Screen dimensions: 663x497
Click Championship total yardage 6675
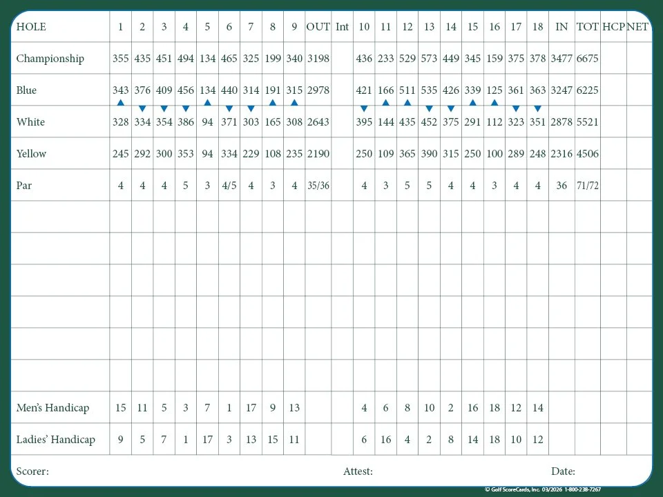587,58
